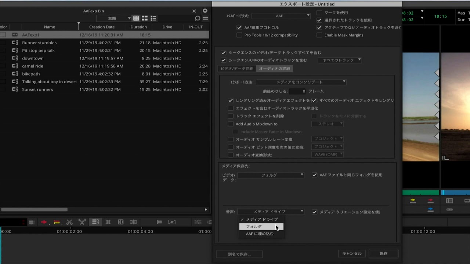Select Pit stop pep talk clip row
Viewport: 470px width, 264px height.
pyautogui.click(x=105, y=51)
